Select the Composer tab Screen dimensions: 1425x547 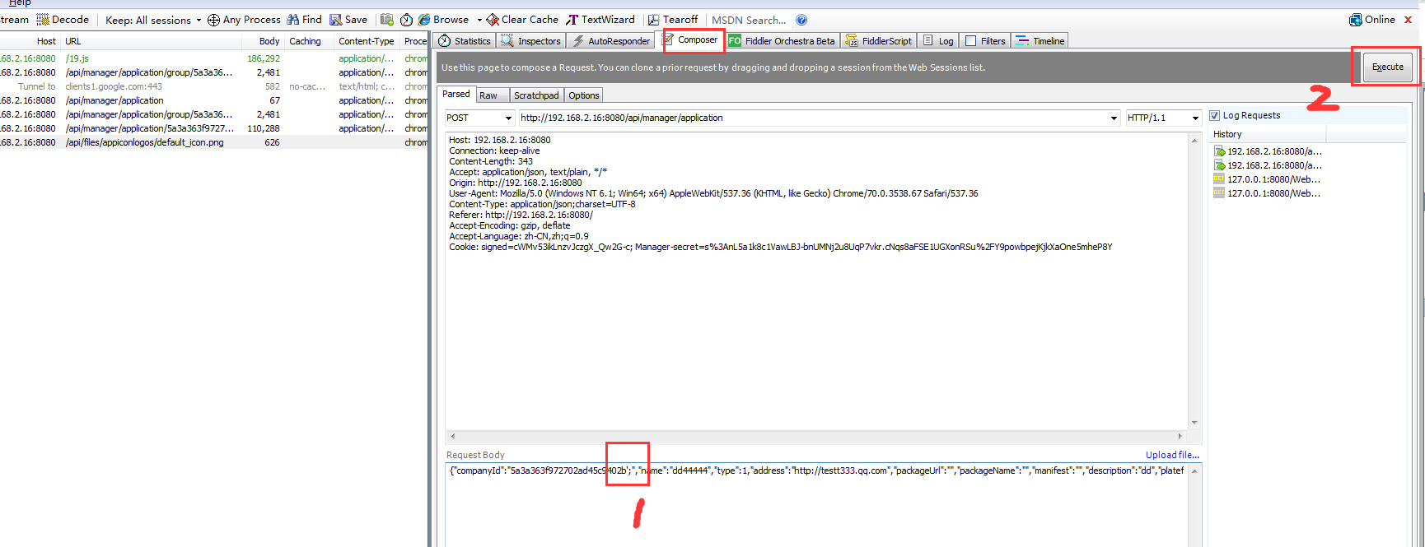coord(690,39)
